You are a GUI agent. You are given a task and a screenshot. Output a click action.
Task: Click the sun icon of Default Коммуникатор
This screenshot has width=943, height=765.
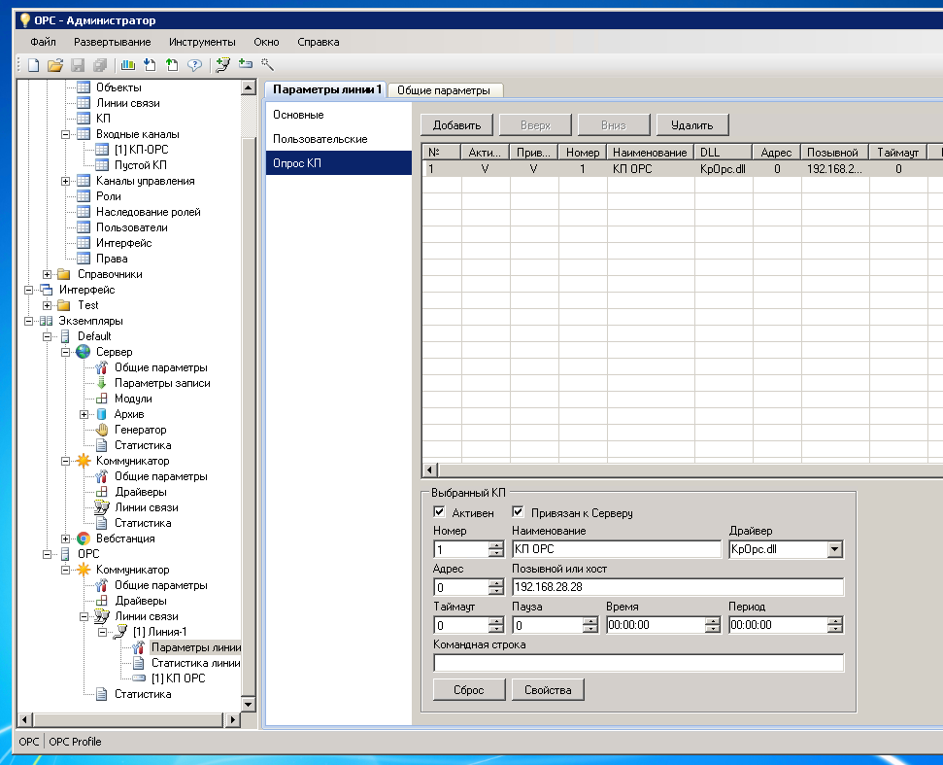tap(83, 461)
